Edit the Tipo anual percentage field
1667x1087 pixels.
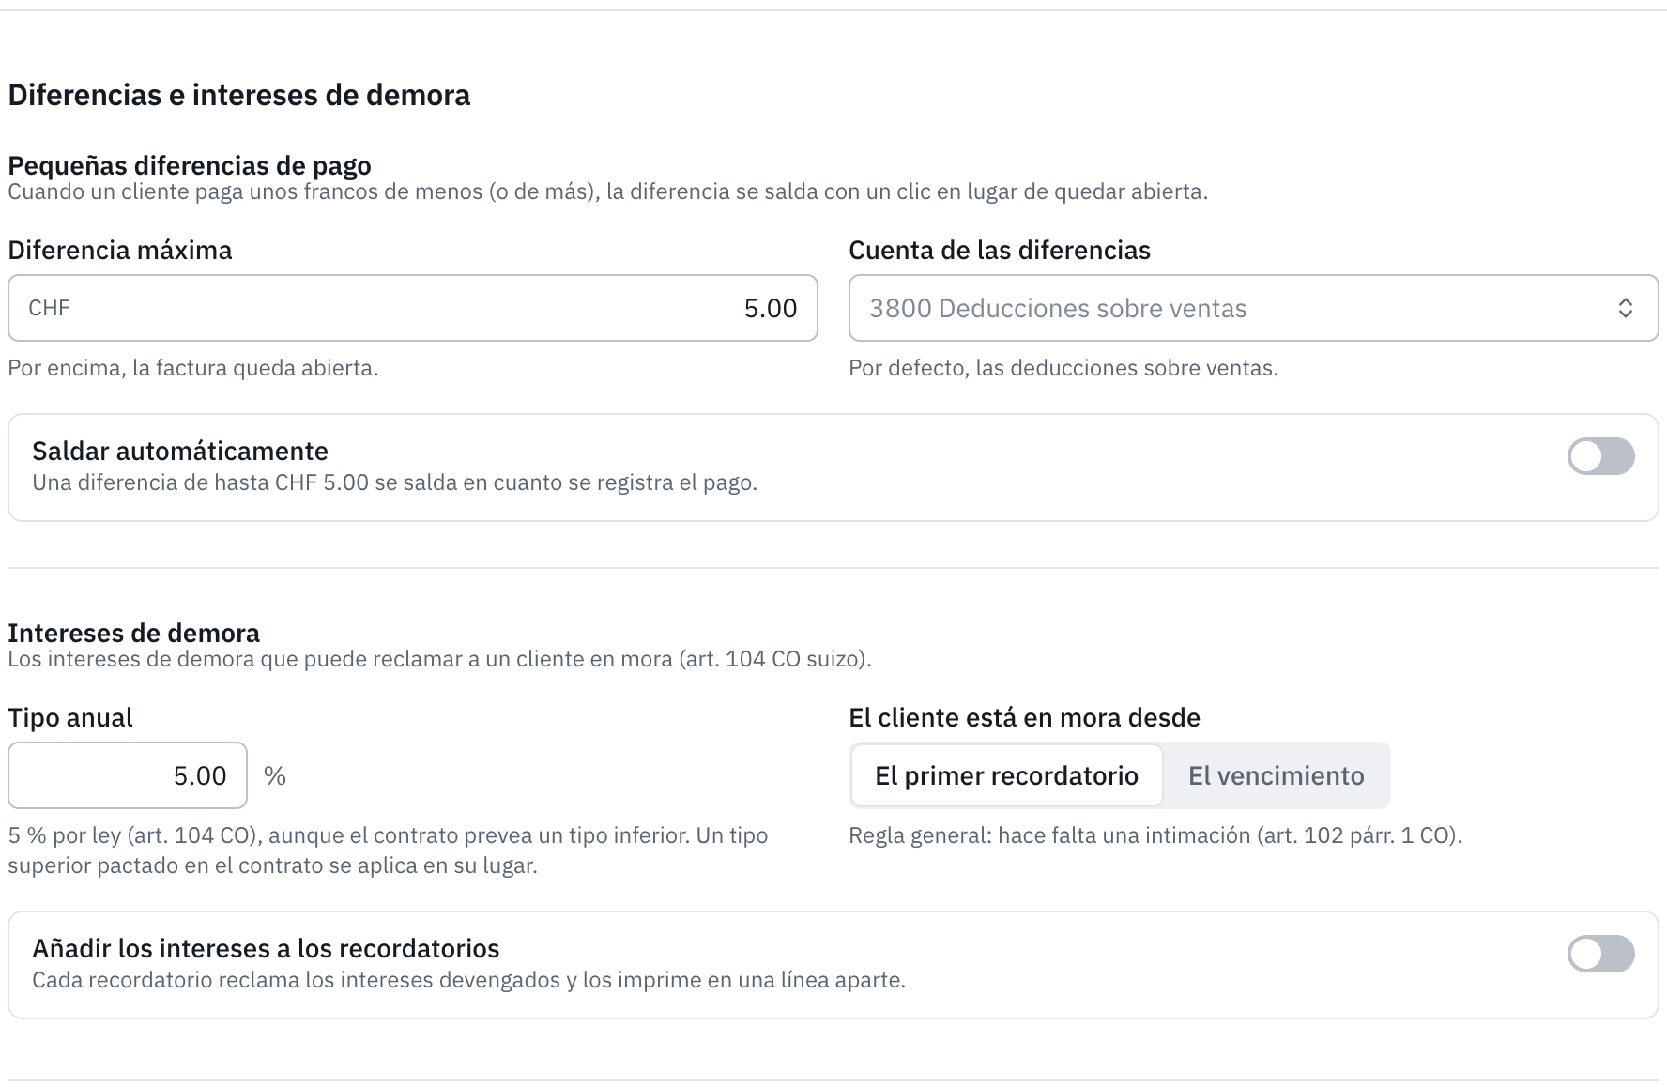(128, 775)
